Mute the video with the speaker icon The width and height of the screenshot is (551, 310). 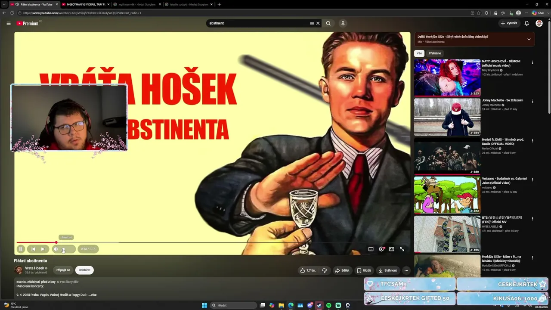coord(56,249)
